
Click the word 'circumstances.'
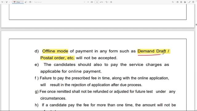point(53,98)
